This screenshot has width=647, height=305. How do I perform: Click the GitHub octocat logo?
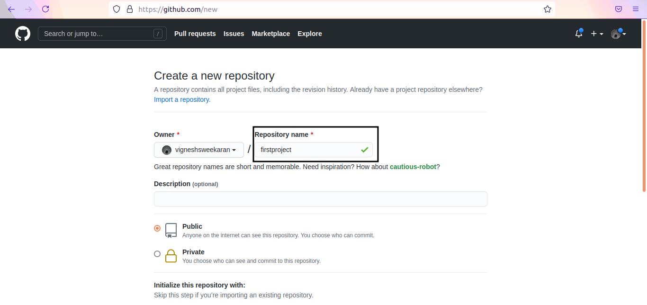pyautogui.click(x=23, y=34)
